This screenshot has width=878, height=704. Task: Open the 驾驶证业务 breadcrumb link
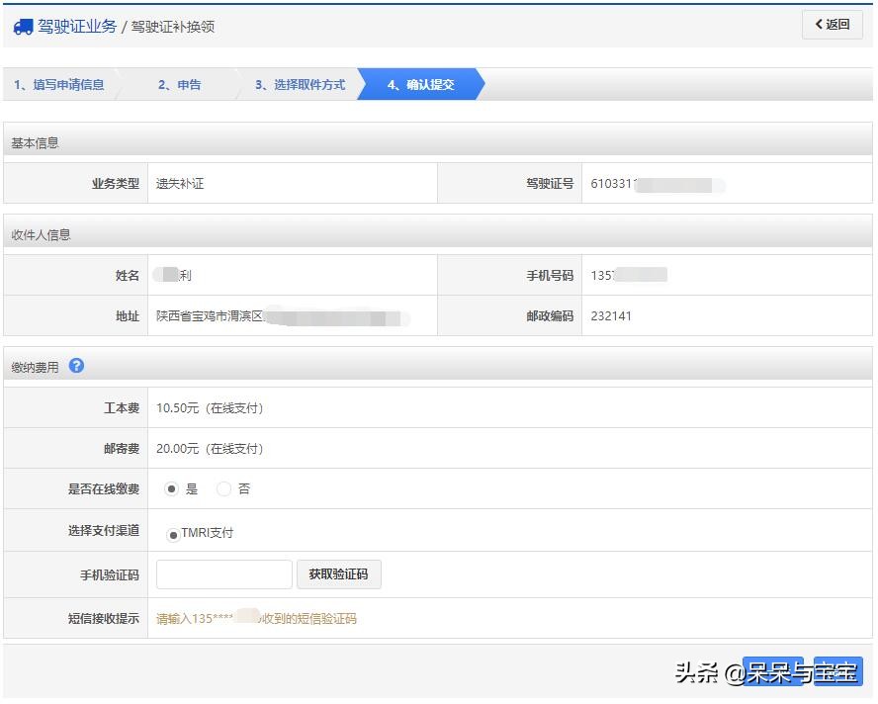click(77, 27)
